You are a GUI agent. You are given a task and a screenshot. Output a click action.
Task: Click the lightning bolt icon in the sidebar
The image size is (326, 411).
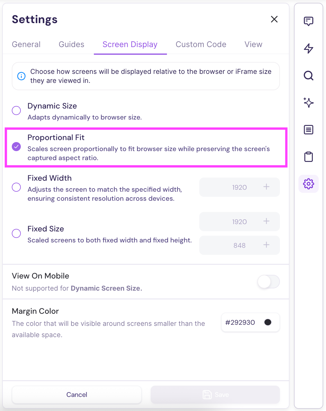308,48
